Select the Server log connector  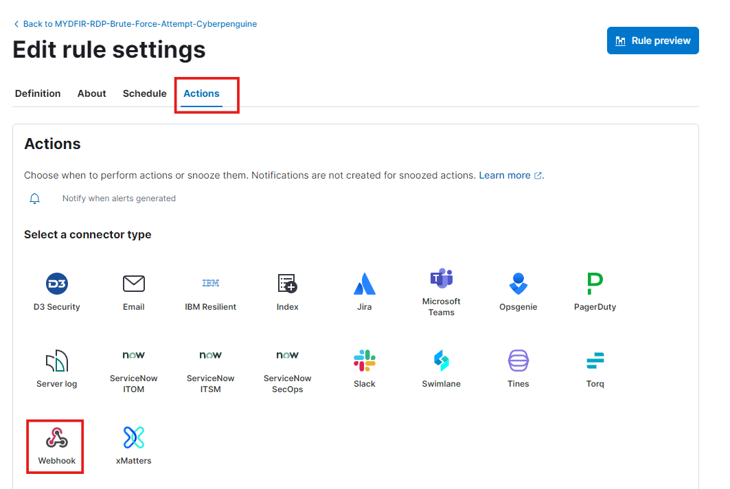(57, 369)
